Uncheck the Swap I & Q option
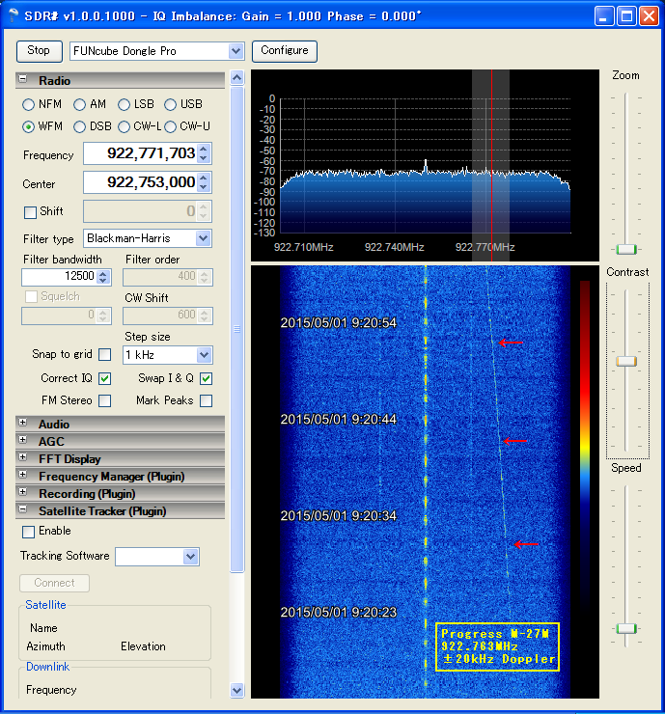 click(206, 378)
